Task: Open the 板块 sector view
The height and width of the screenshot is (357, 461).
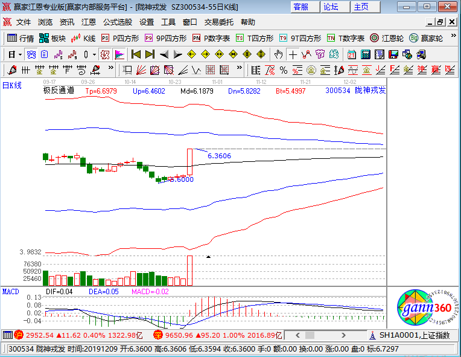Action: tap(52, 38)
